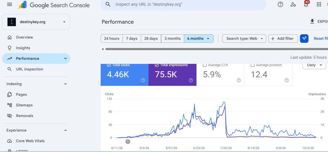Collapse the Performance sidebar section chevron
The image size is (328, 152).
pyautogui.click(x=65, y=58)
